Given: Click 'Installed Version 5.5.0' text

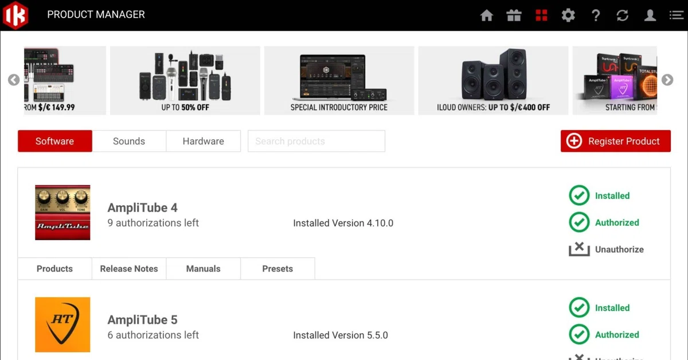Looking at the screenshot, I should (341, 335).
